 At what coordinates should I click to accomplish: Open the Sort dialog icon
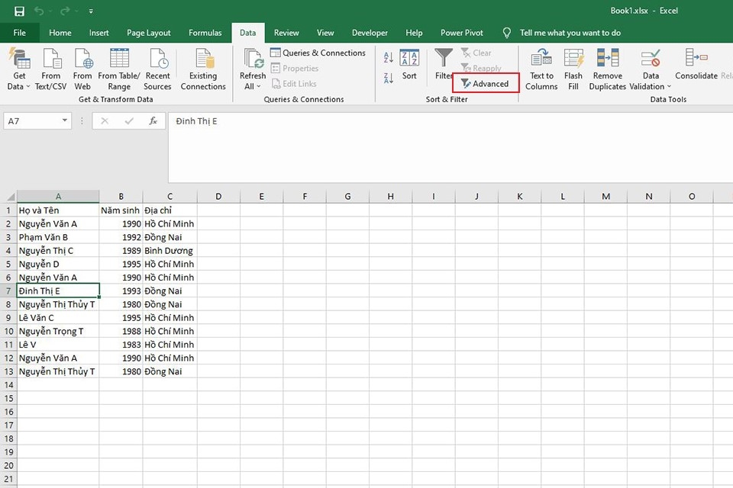point(409,58)
